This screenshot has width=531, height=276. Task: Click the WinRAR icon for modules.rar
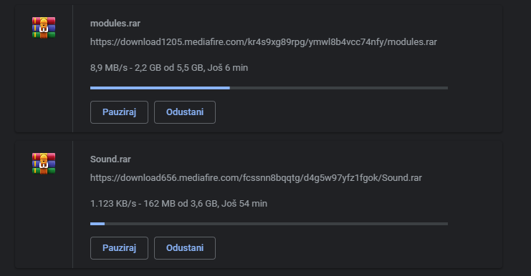(44, 28)
